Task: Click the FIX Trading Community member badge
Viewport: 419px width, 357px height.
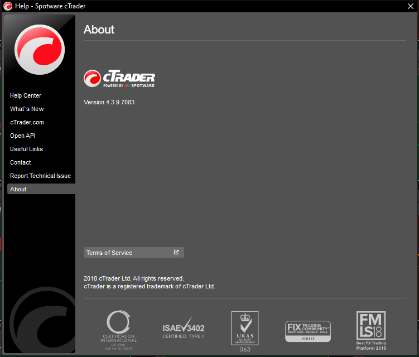Action: tap(308, 331)
